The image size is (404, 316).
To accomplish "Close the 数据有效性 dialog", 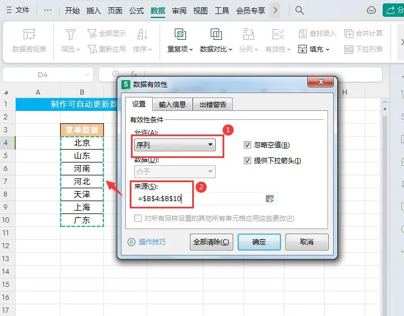I will point(321,82).
